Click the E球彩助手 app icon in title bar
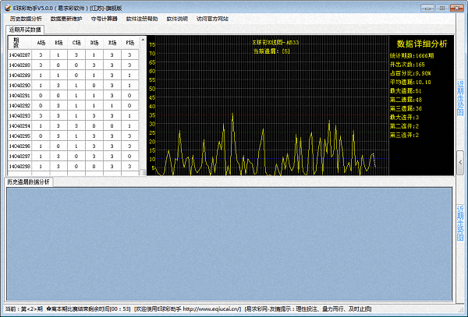Screen dimensions: 468x317 (x=8, y=8)
